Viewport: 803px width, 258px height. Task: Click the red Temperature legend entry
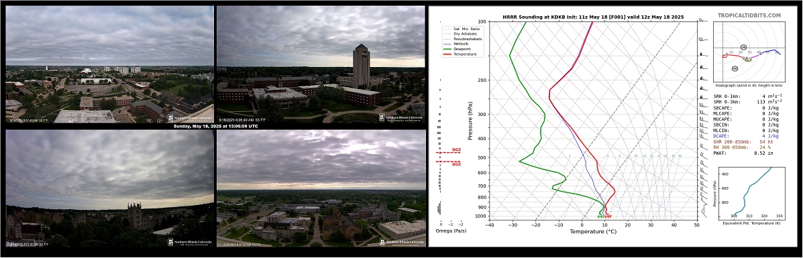(460, 54)
